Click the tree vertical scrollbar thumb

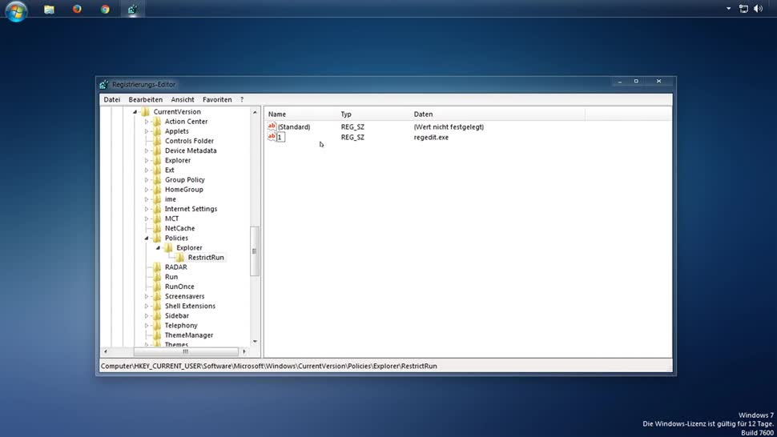pyautogui.click(x=255, y=251)
